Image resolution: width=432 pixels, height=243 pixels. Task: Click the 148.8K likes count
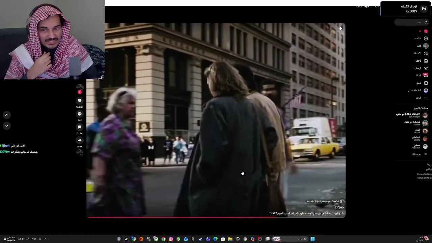pos(80,107)
